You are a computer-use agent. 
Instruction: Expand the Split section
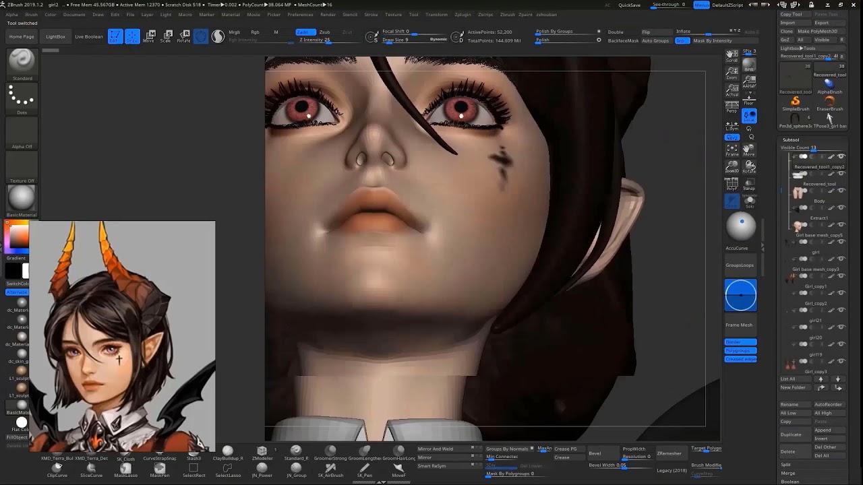[x=786, y=464]
